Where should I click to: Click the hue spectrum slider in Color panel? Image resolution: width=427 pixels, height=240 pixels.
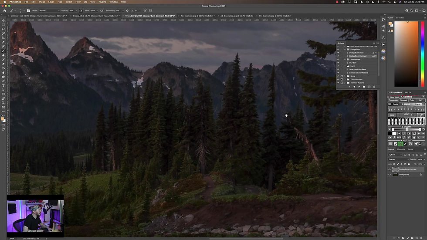422,54
